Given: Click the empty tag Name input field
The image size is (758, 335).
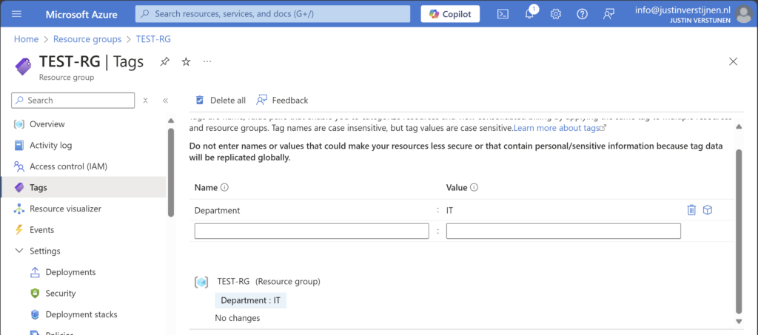Looking at the screenshot, I should [312, 231].
